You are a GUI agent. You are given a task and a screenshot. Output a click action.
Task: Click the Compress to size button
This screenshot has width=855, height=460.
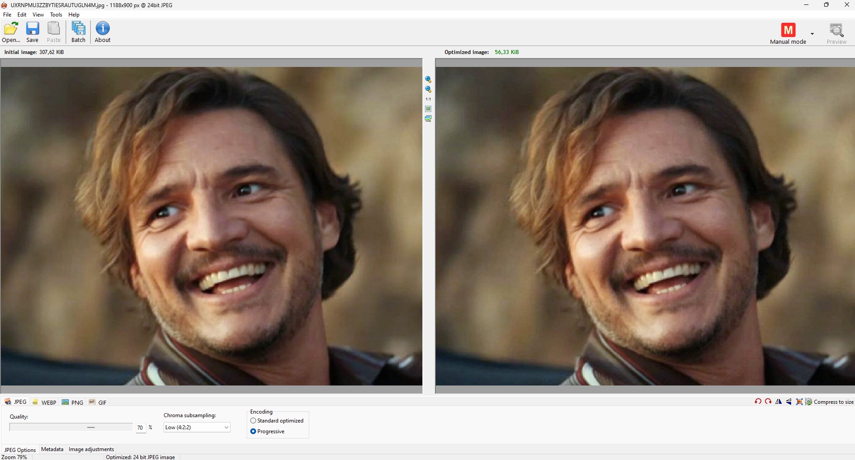(x=830, y=402)
